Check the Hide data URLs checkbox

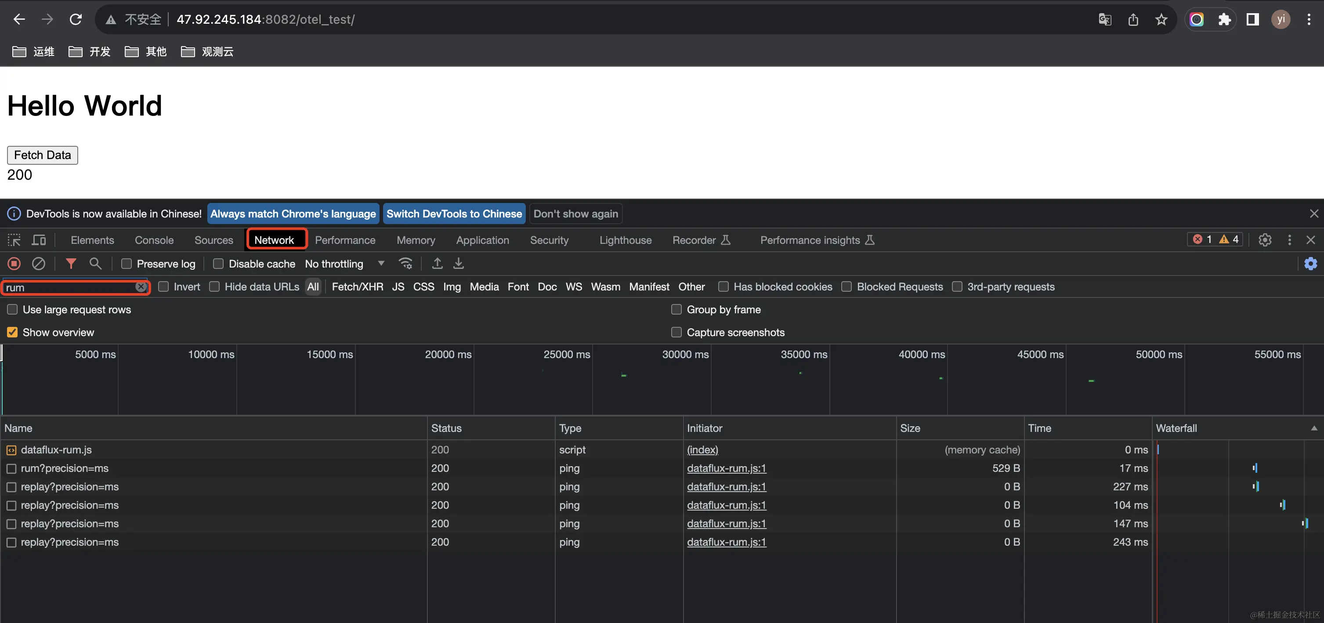pyautogui.click(x=214, y=287)
